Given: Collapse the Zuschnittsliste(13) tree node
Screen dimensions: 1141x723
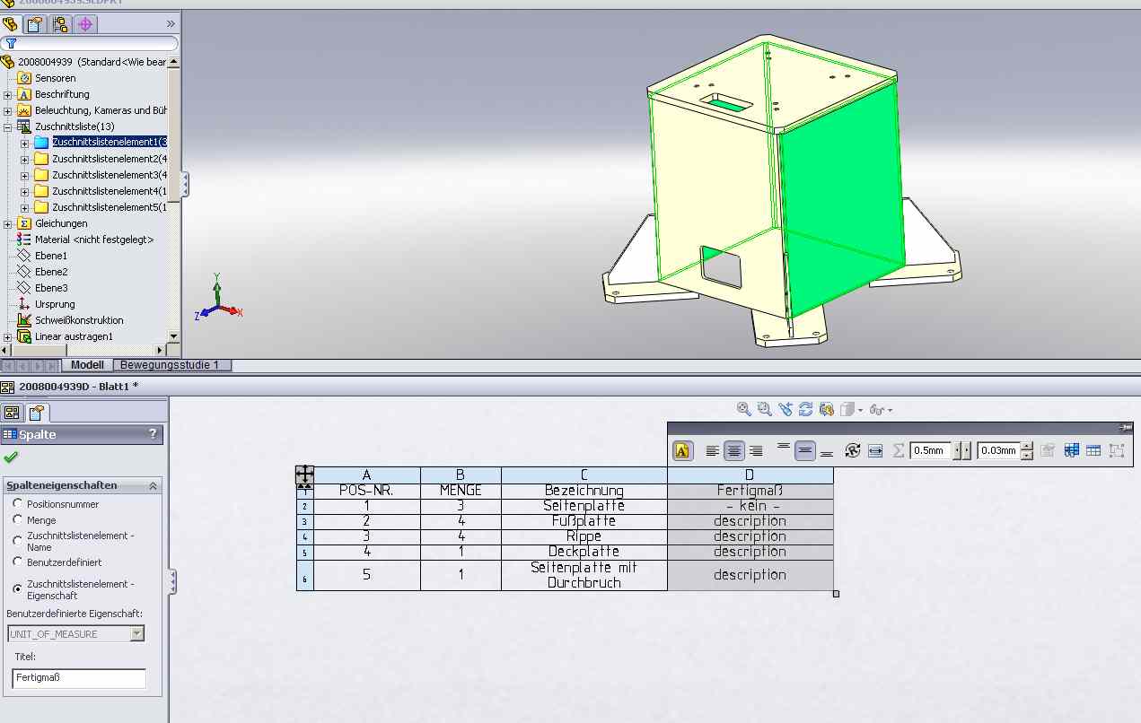Looking at the screenshot, I should (8, 126).
